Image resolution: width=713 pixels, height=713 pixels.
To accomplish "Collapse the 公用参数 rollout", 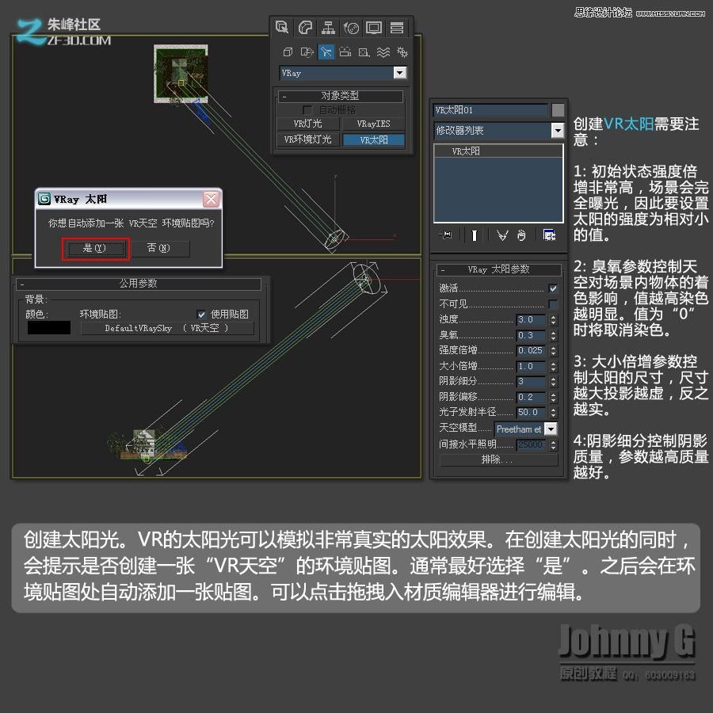I will pyautogui.click(x=138, y=284).
